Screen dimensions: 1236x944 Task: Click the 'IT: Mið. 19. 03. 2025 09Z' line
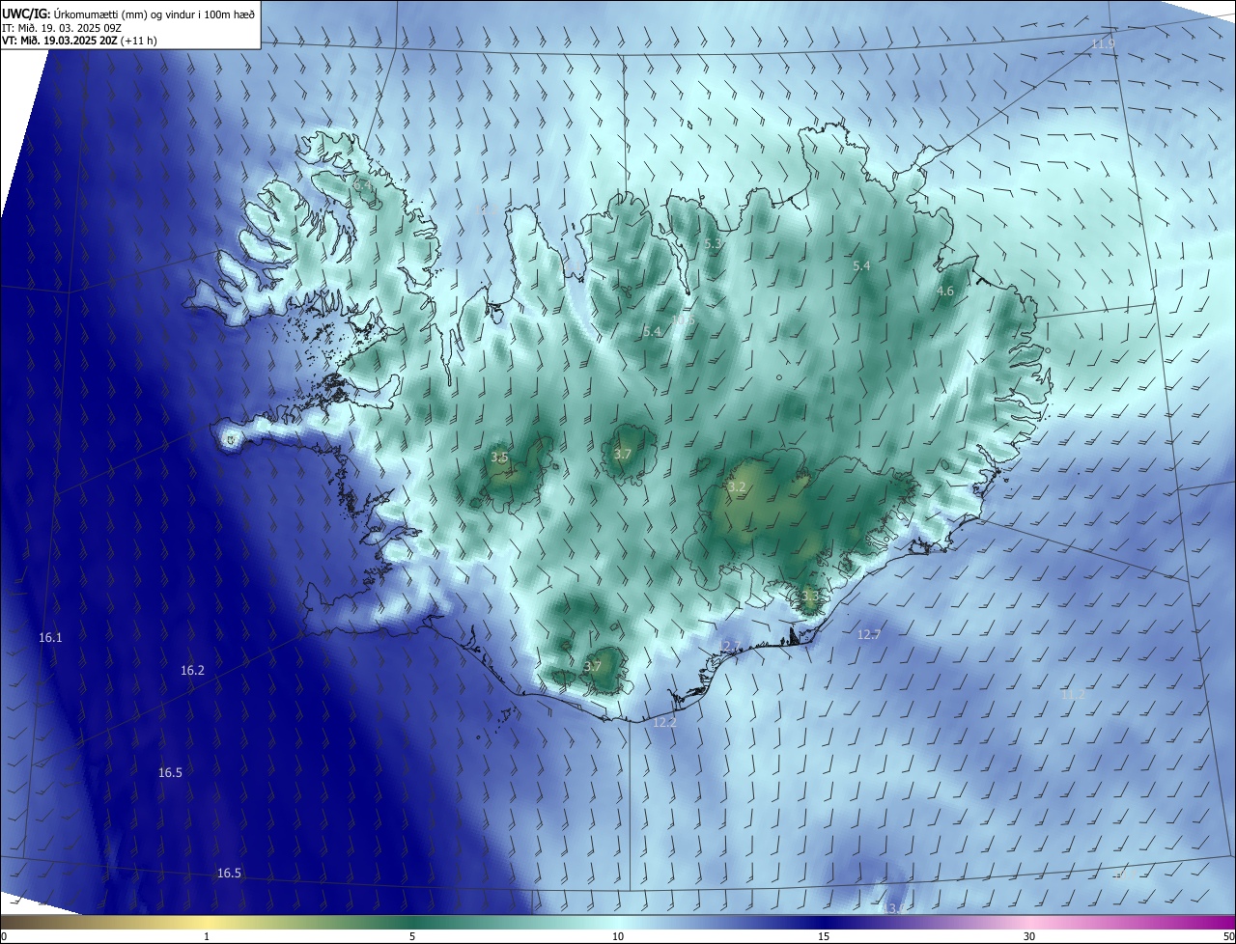(x=61, y=28)
